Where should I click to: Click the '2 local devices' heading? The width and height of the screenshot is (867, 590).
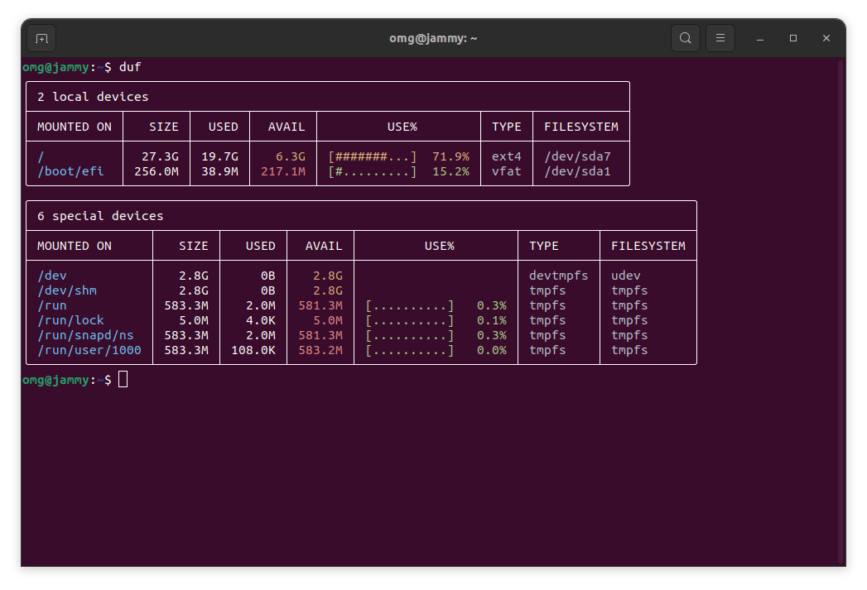click(x=93, y=97)
